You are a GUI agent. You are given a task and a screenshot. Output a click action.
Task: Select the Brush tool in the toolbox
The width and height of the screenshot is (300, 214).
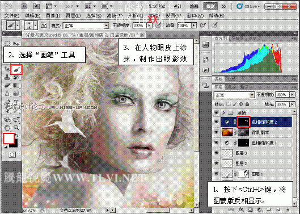tap(16, 70)
